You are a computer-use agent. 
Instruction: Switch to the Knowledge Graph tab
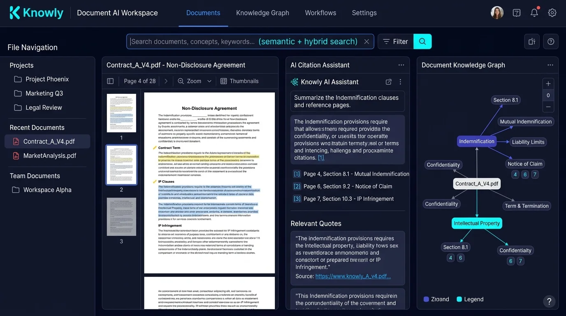(262, 13)
